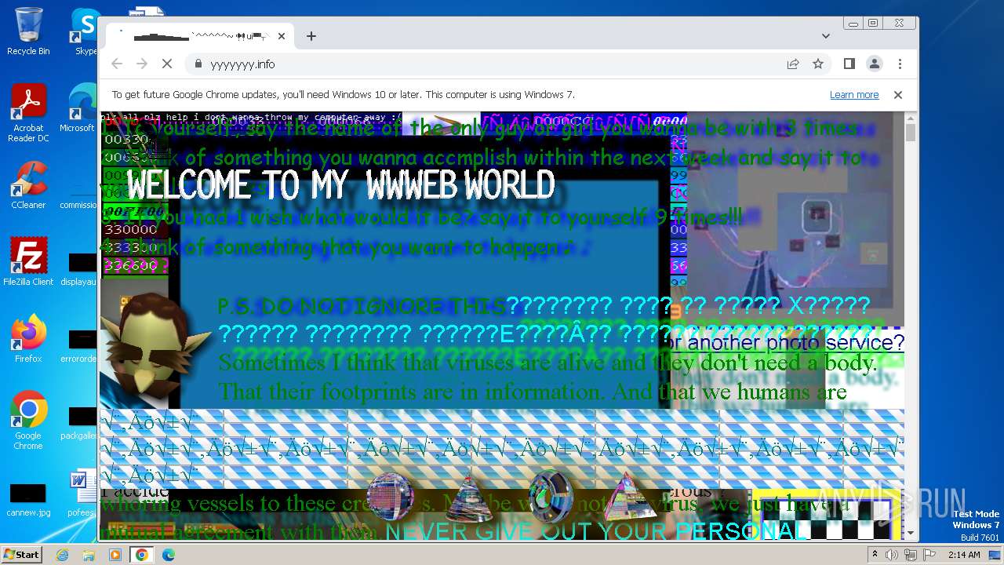Open the Chrome profile menu
1004x565 pixels.
click(x=874, y=64)
